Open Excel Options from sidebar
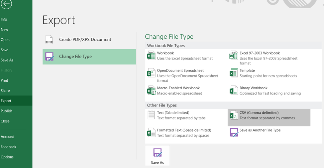This screenshot has height=168, width=324. 7,157
